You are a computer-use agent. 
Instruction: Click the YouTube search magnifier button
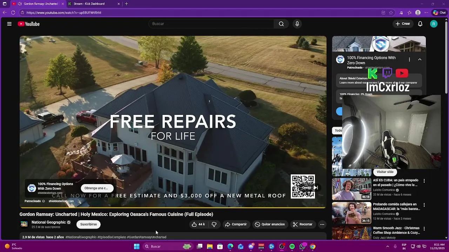click(x=281, y=24)
